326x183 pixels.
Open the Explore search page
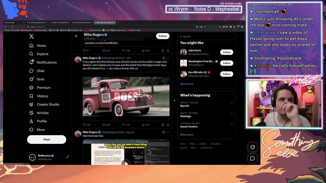[x=39, y=54]
